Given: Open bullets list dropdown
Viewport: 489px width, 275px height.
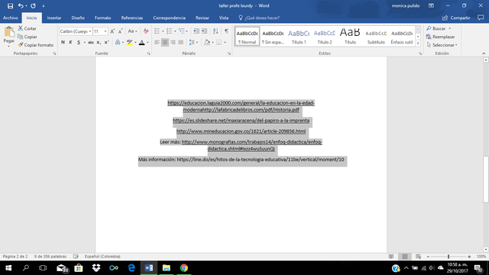Looking at the screenshot, I should click(163, 31).
